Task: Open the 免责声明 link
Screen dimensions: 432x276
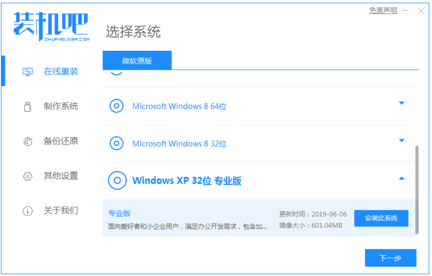Action: point(383,11)
